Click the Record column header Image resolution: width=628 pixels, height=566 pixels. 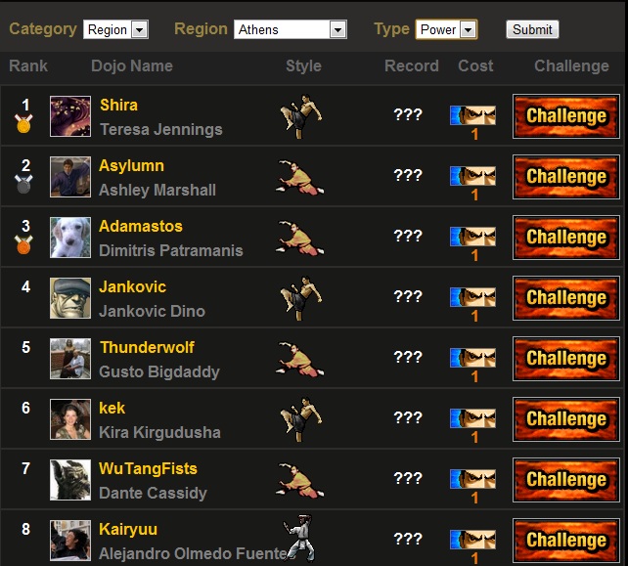click(x=411, y=66)
